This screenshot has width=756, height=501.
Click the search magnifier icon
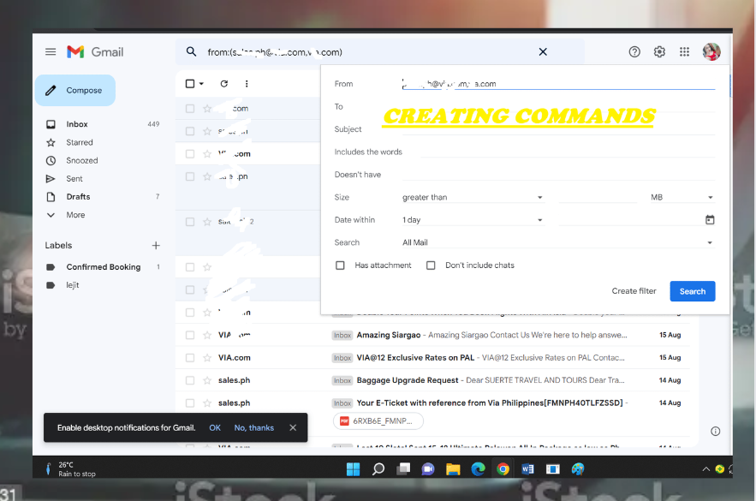pos(191,51)
